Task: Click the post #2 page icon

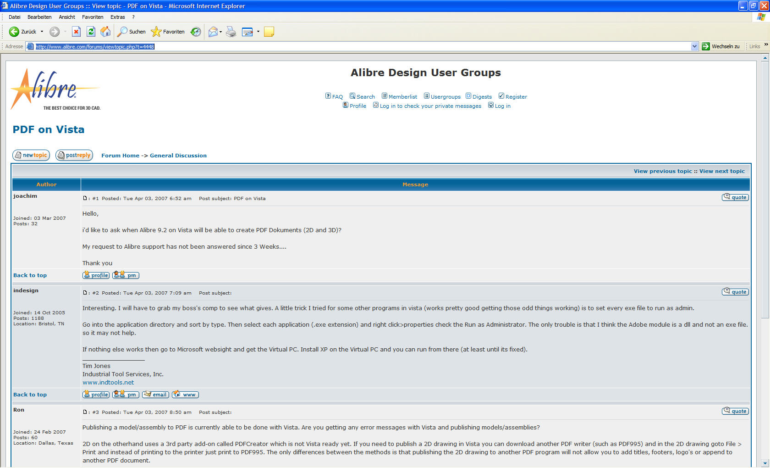Action: (x=85, y=293)
